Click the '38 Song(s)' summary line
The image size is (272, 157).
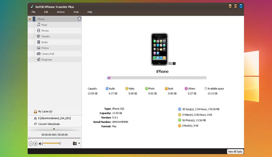click(x=201, y=109)
